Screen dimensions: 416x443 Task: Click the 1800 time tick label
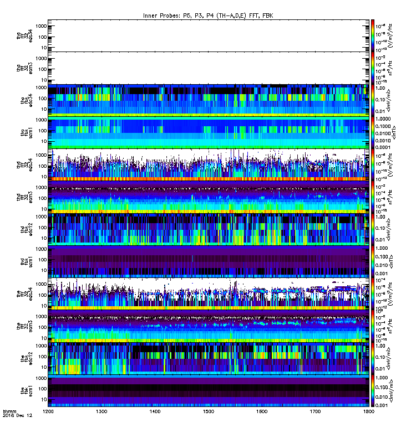[x=368, y=411]
